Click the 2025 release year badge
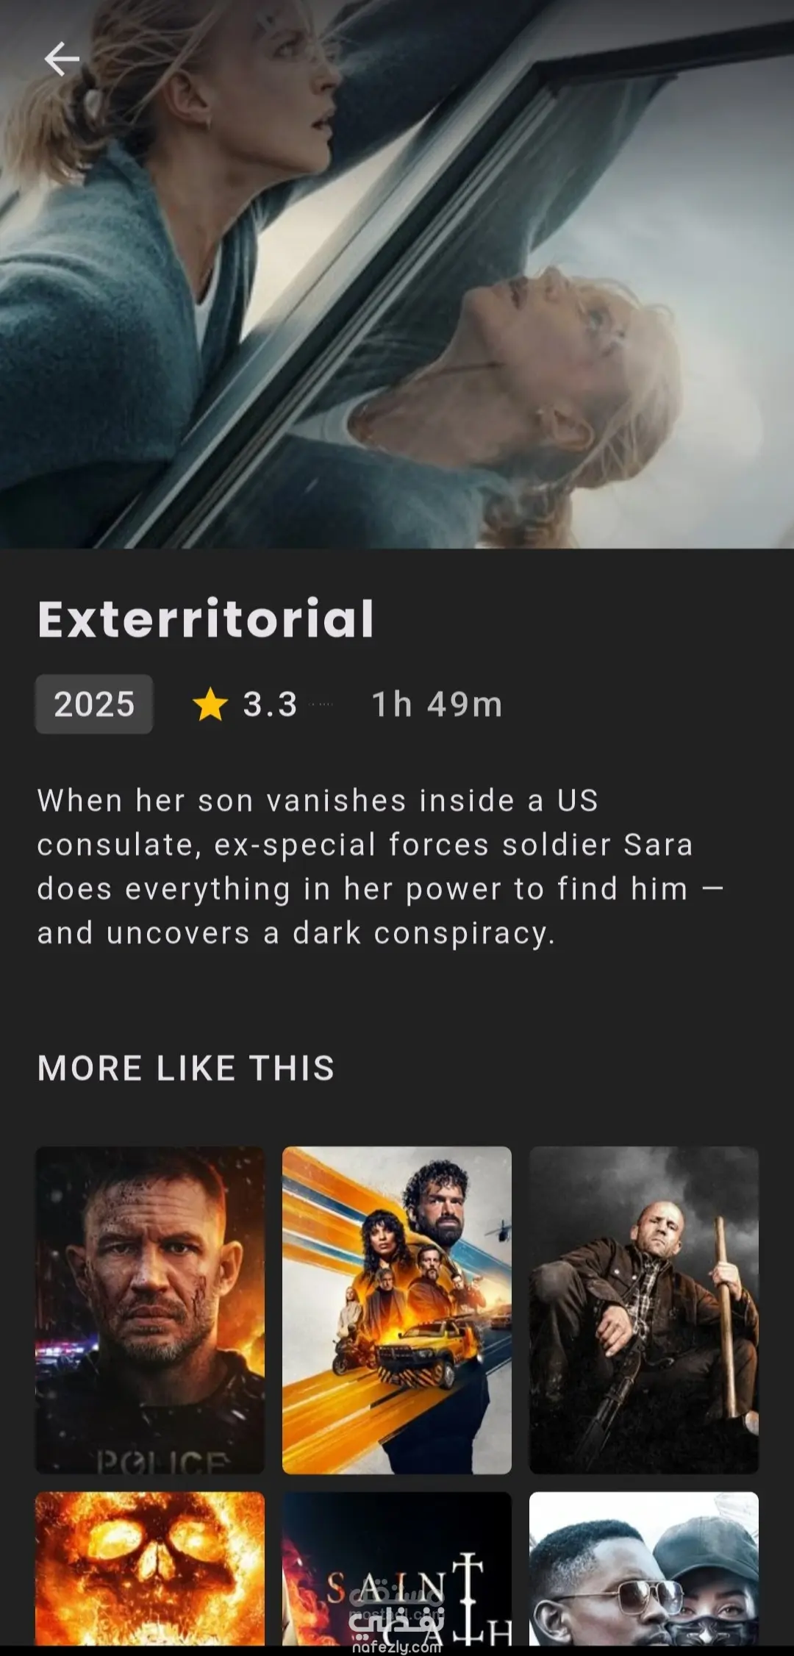Image resolution: width=794 pixels, height=1656 pixels. pyautogui.click(x=94, y=704)
